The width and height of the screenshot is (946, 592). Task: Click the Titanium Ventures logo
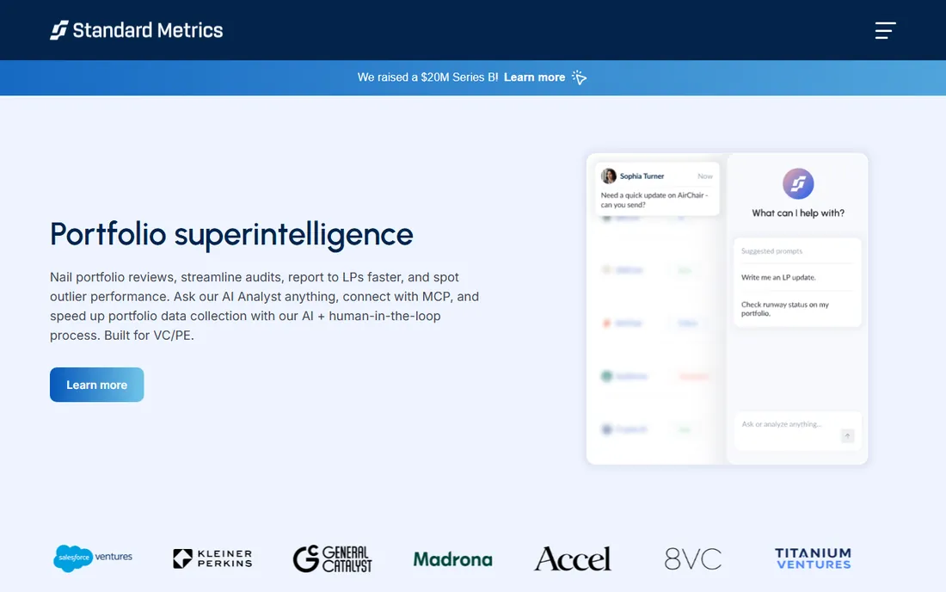(x=813, y=558)
